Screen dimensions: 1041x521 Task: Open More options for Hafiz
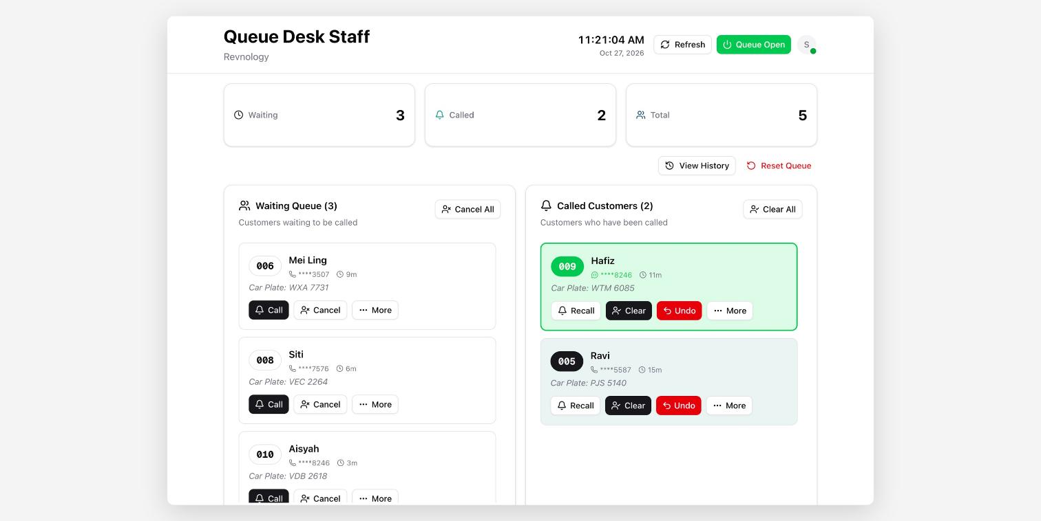click(x=730, y=311)
